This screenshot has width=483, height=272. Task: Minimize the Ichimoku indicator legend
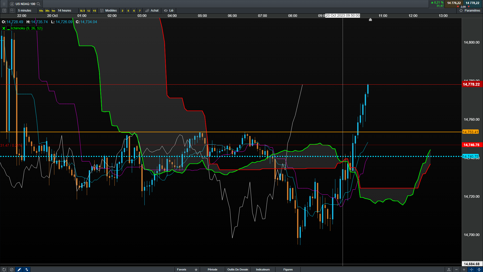click(x=9, y=29)
